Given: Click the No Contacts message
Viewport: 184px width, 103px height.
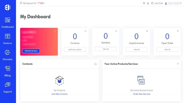Looking at the screenshot, I should tap(59, 90).
